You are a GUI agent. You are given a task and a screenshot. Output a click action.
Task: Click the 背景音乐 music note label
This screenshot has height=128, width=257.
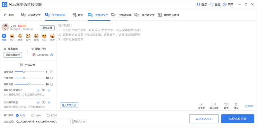(11, 49)
